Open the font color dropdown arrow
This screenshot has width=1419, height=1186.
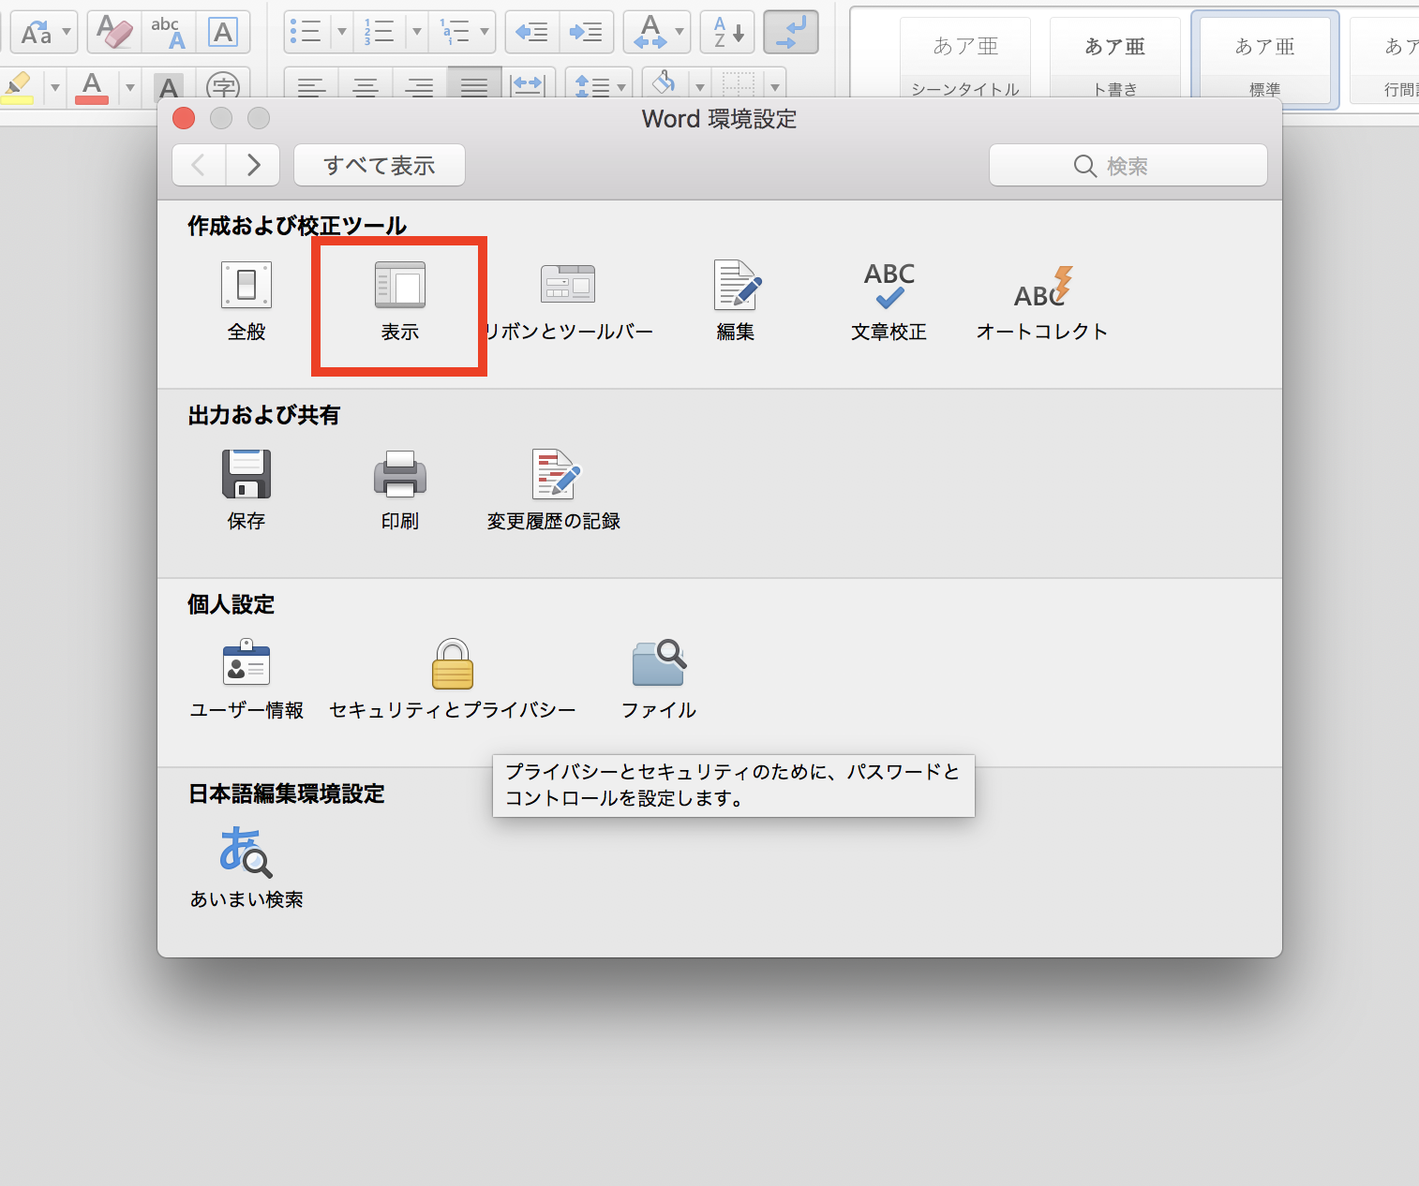point(130,88)
